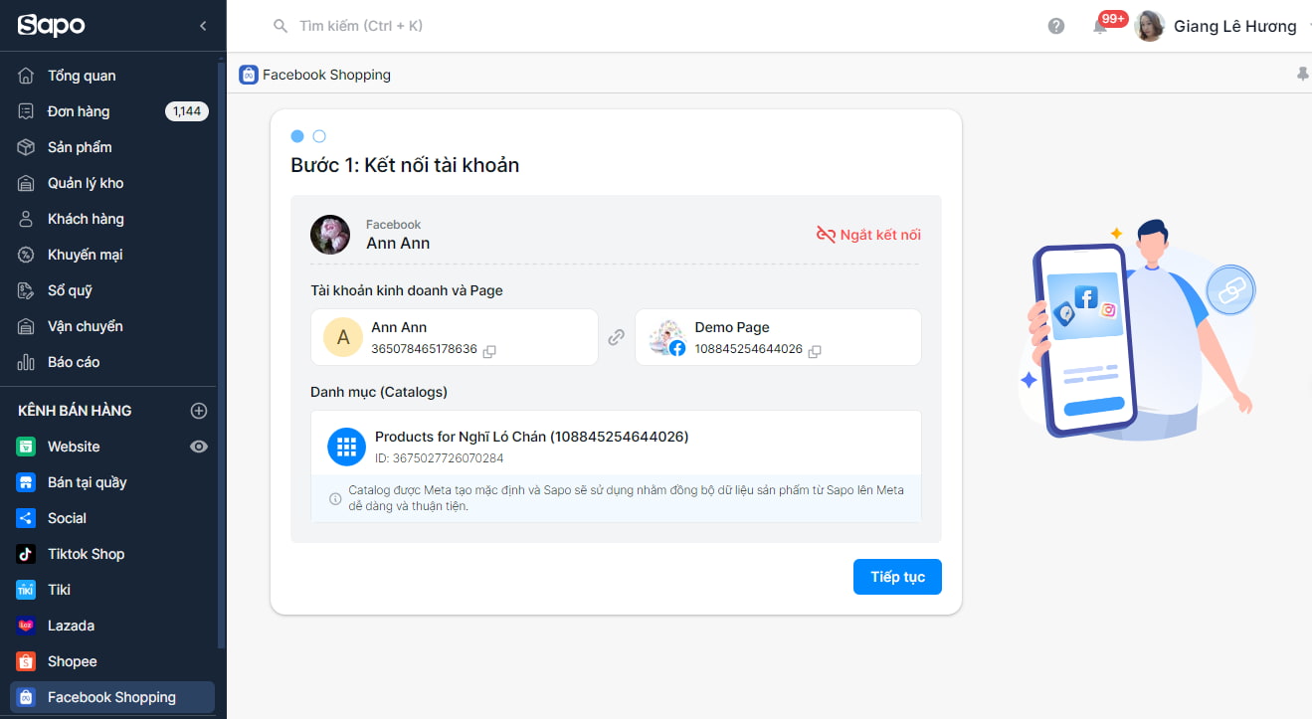
Task: Click the Tiếp tục button
Action: pyautogui.click(x=896, y=577)
